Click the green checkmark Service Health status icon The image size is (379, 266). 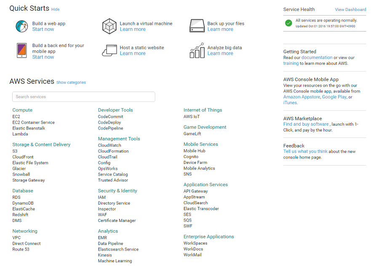(x=288, y=23)
